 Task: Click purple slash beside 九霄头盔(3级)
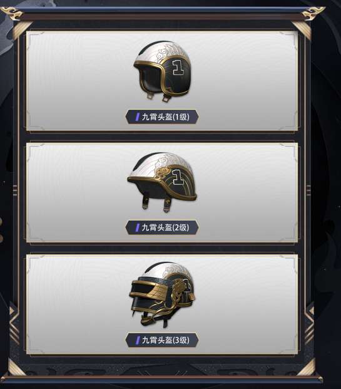point(137,340)
